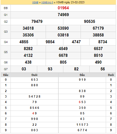Select G4 number 9854
Viewport: 117px width, 134px height.
(50, 42)
